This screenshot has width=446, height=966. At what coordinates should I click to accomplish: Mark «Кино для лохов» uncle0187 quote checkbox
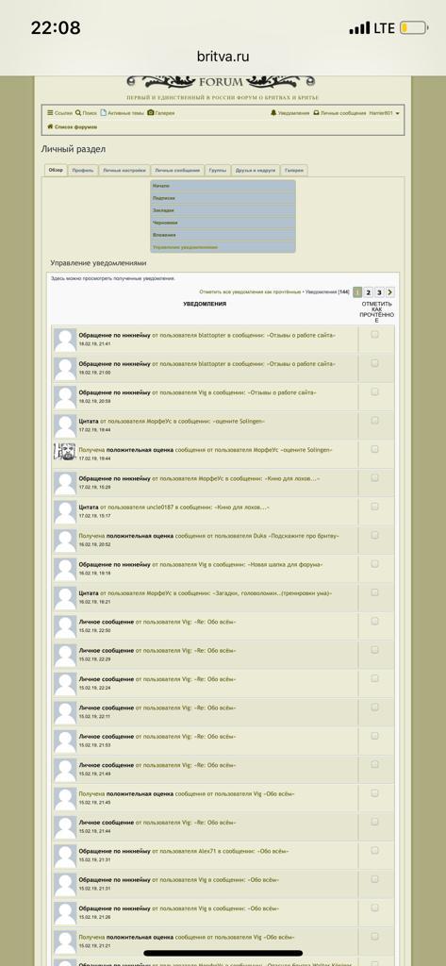point(374,507)
